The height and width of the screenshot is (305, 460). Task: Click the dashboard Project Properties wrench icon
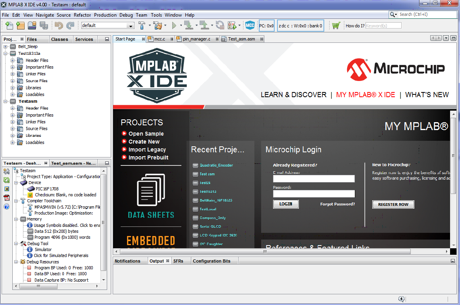click(x=6, y=171)
